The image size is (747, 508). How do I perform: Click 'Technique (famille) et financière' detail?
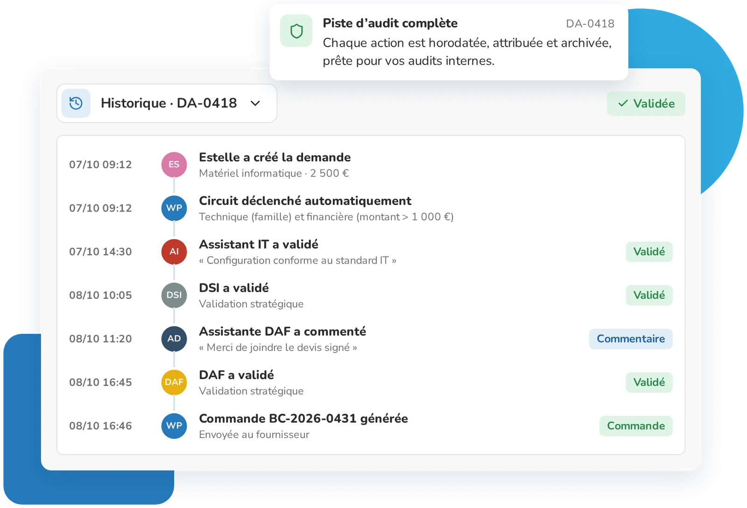coord(326,217)
